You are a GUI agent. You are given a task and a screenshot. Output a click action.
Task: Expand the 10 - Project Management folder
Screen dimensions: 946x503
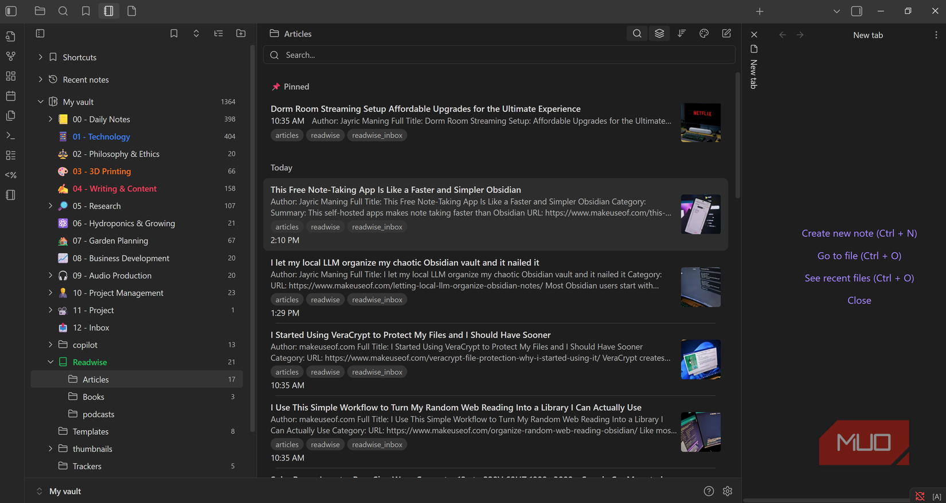click(50, 293)
